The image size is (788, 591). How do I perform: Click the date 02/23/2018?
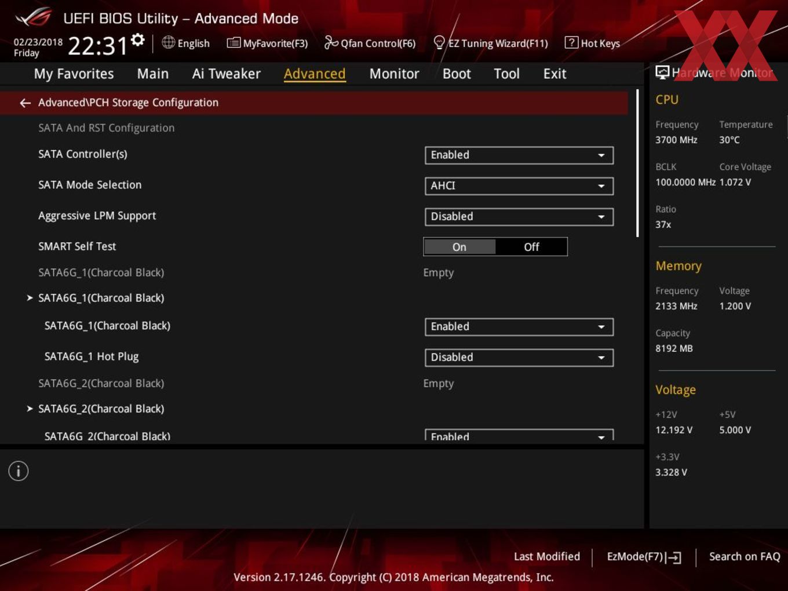pyautogui.click(x=38, y=42)
